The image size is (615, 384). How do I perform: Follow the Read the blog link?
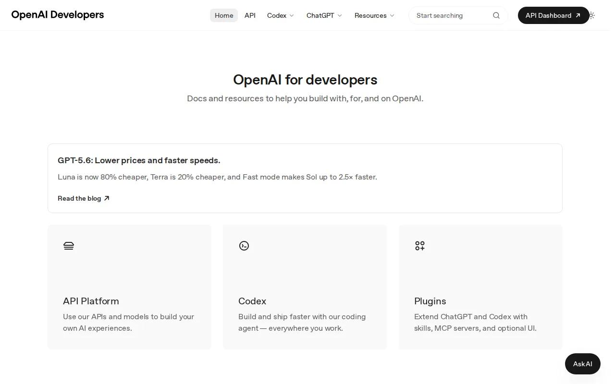[x=84, y=198]
